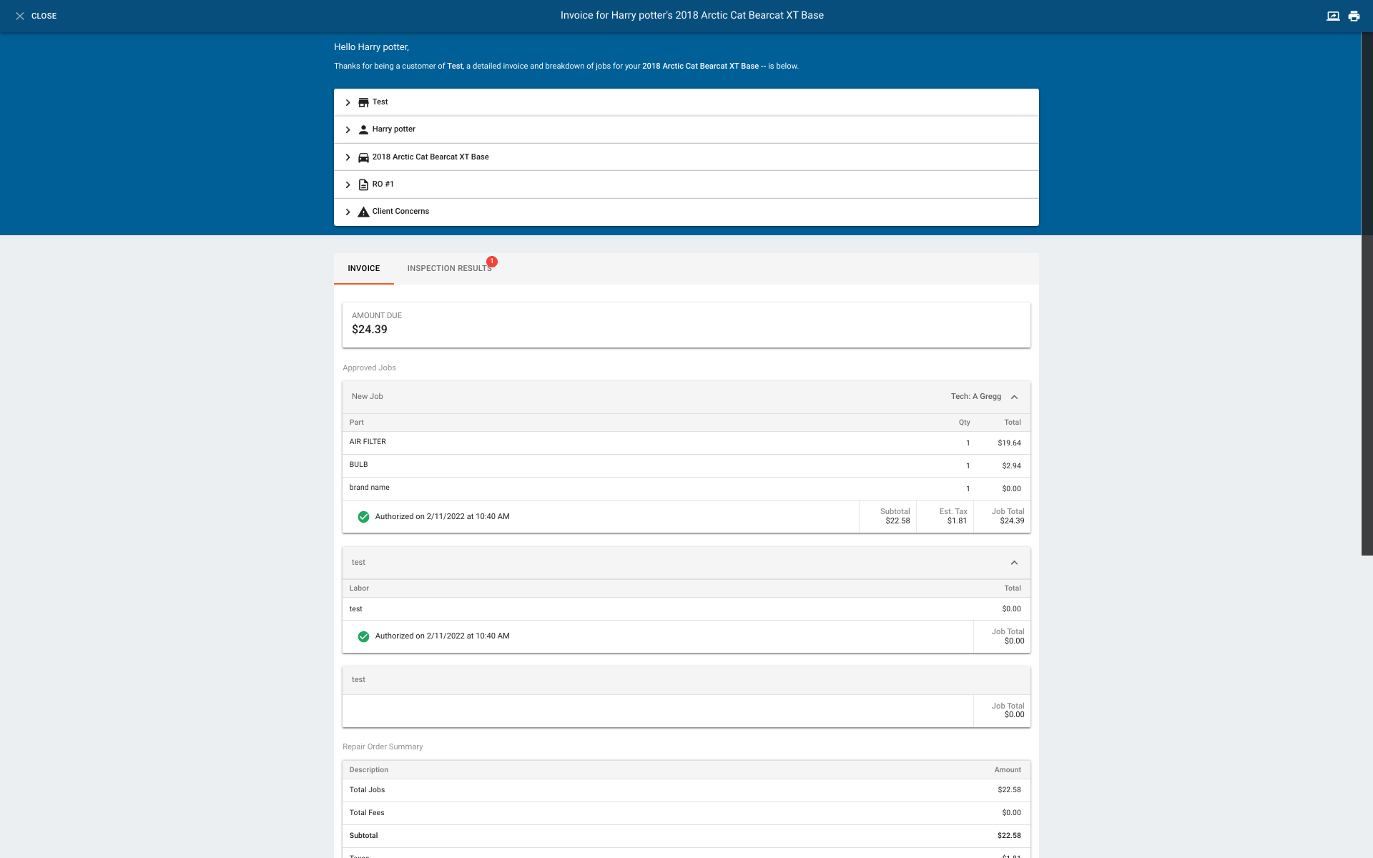Click the store icon beside Test

coord(364,102)
